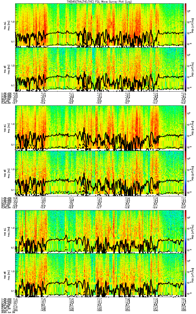Click 'R_RE_SM' label under the THD panels
This screenshot has width=196, height=314.
pyautogui.click(x=5, y=208)
